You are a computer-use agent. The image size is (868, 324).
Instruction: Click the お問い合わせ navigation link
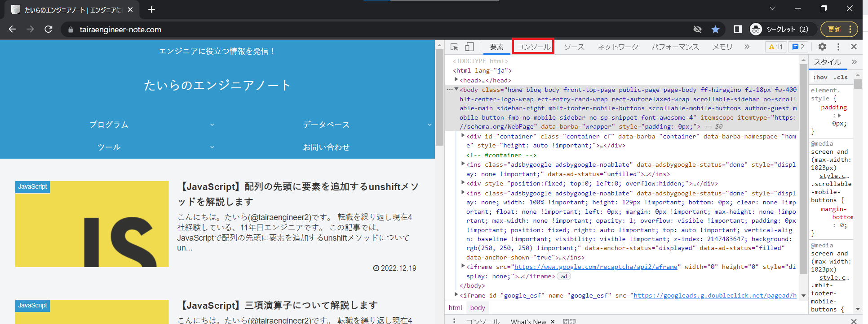pos(326,147)
